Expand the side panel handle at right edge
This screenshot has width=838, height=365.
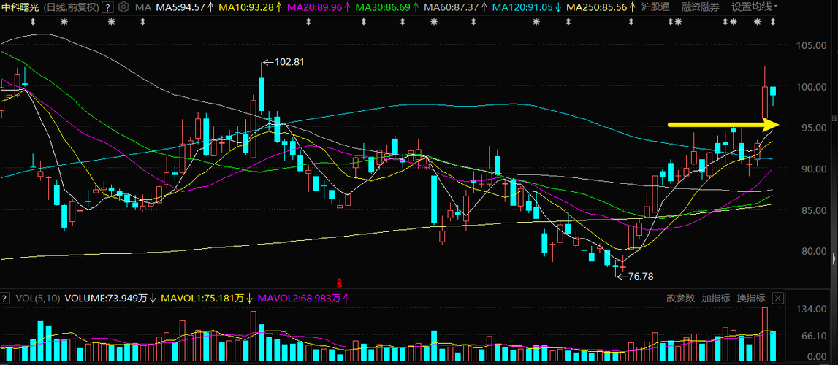pos(834,257)
